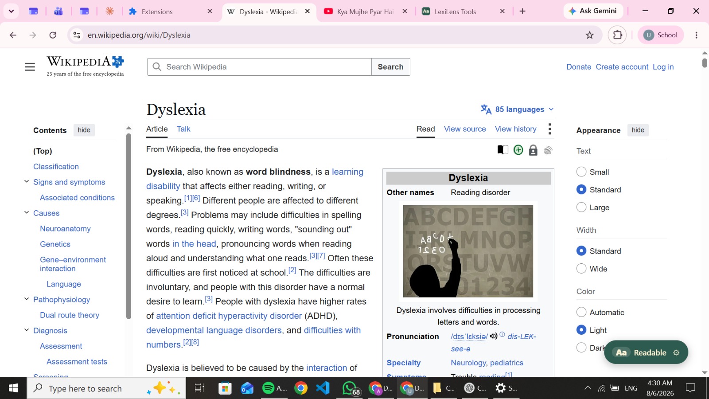Expand the 85 languages dropdown

[x=517, y=110]
